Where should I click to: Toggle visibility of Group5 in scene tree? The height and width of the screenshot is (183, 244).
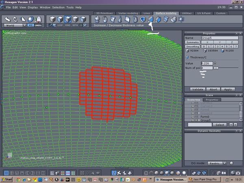click(x=196, y=120)
